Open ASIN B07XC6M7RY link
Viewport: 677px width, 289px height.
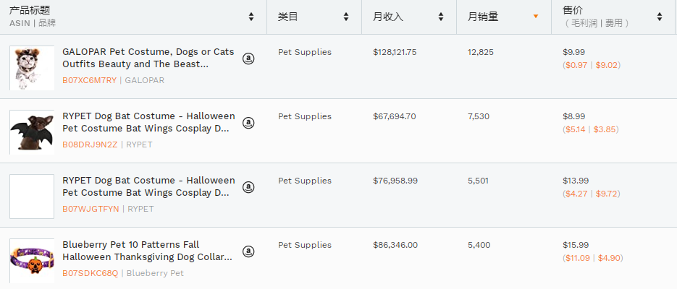89,80
